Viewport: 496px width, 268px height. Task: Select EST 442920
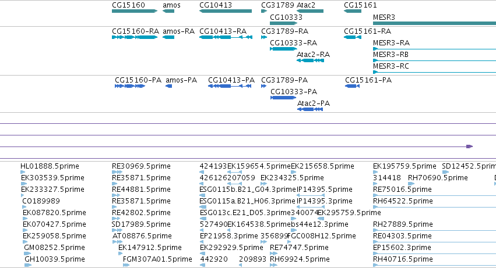(214, 260)
